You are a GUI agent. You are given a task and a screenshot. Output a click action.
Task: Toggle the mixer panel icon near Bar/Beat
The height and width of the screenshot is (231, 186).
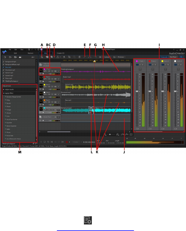click(181, 57)
